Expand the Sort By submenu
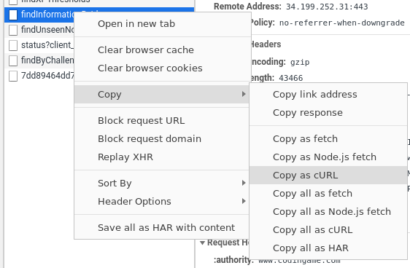This screenshot has height=268, width=410. coord(162,184)
